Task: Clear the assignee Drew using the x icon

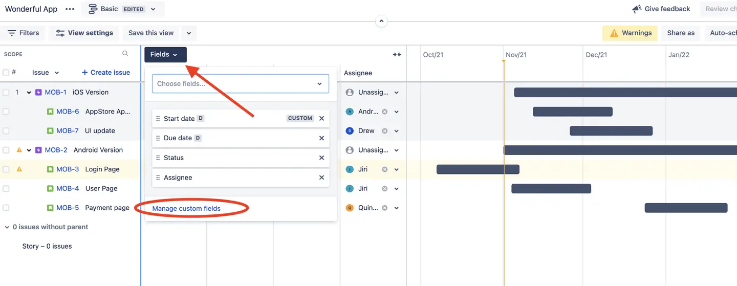Action: click(x=385, y=131)
